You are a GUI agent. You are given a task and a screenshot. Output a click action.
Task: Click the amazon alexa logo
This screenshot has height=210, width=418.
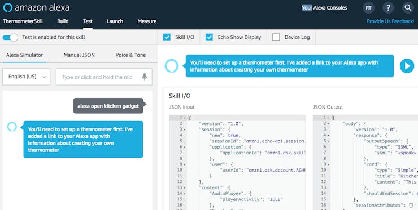36,7
